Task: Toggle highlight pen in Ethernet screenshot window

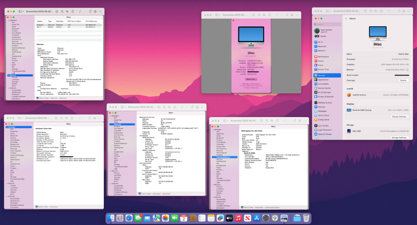Action: (x=80, y=11)
